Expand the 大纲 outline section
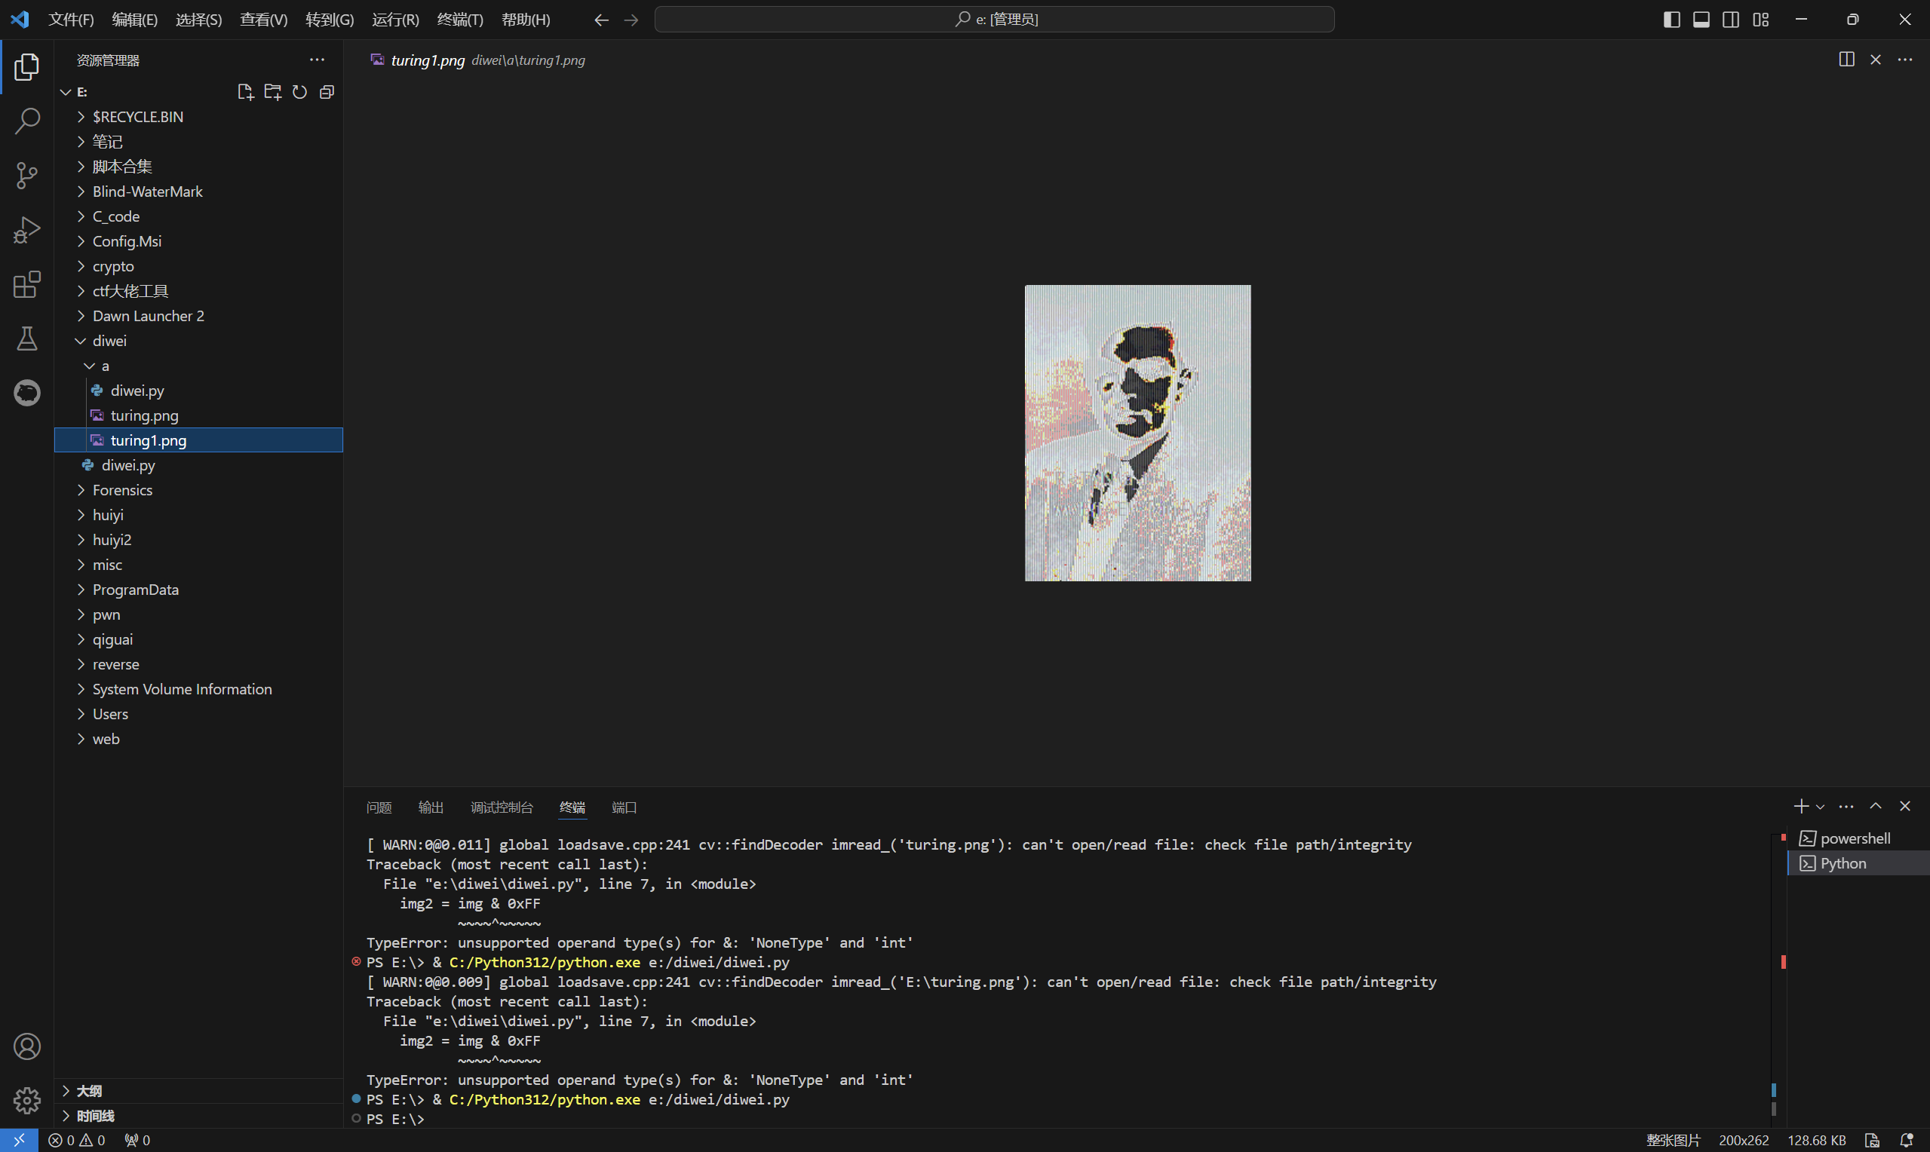 [x=199, y=1091]
